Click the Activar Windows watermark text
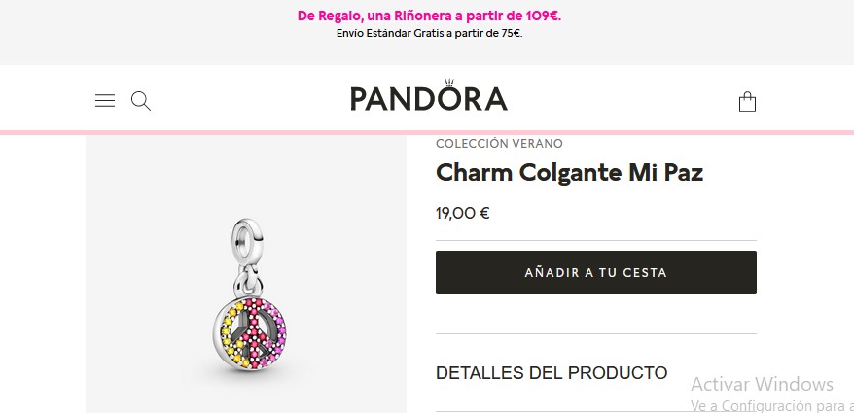This screenshot has width=854, height=413. [762, 384]
